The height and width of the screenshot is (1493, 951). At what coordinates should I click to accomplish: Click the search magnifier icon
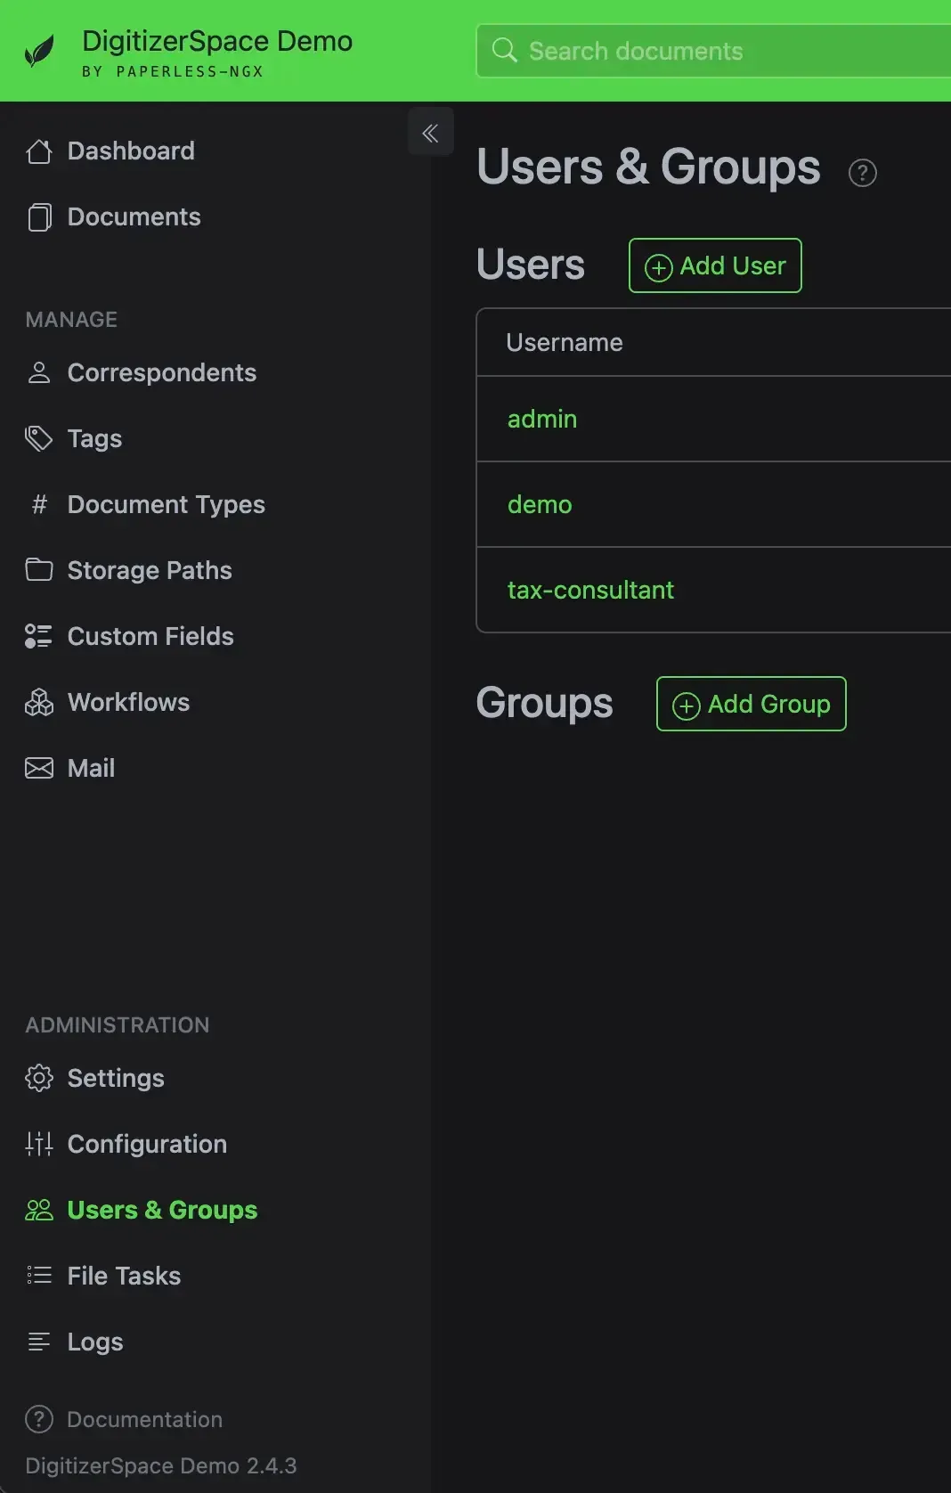[x=505, y=50]
